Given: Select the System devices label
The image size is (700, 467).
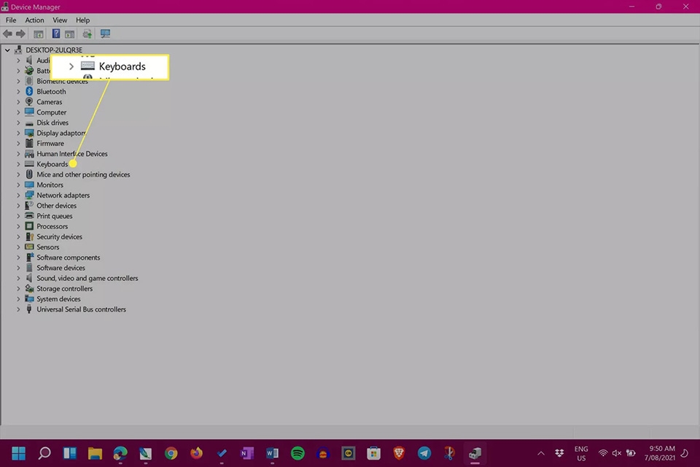Looking at the screenshot, I should (x=58, y=299).
